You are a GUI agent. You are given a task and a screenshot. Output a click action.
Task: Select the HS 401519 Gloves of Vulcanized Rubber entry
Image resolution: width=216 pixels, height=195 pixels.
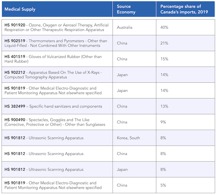click(x=53, y=59)
